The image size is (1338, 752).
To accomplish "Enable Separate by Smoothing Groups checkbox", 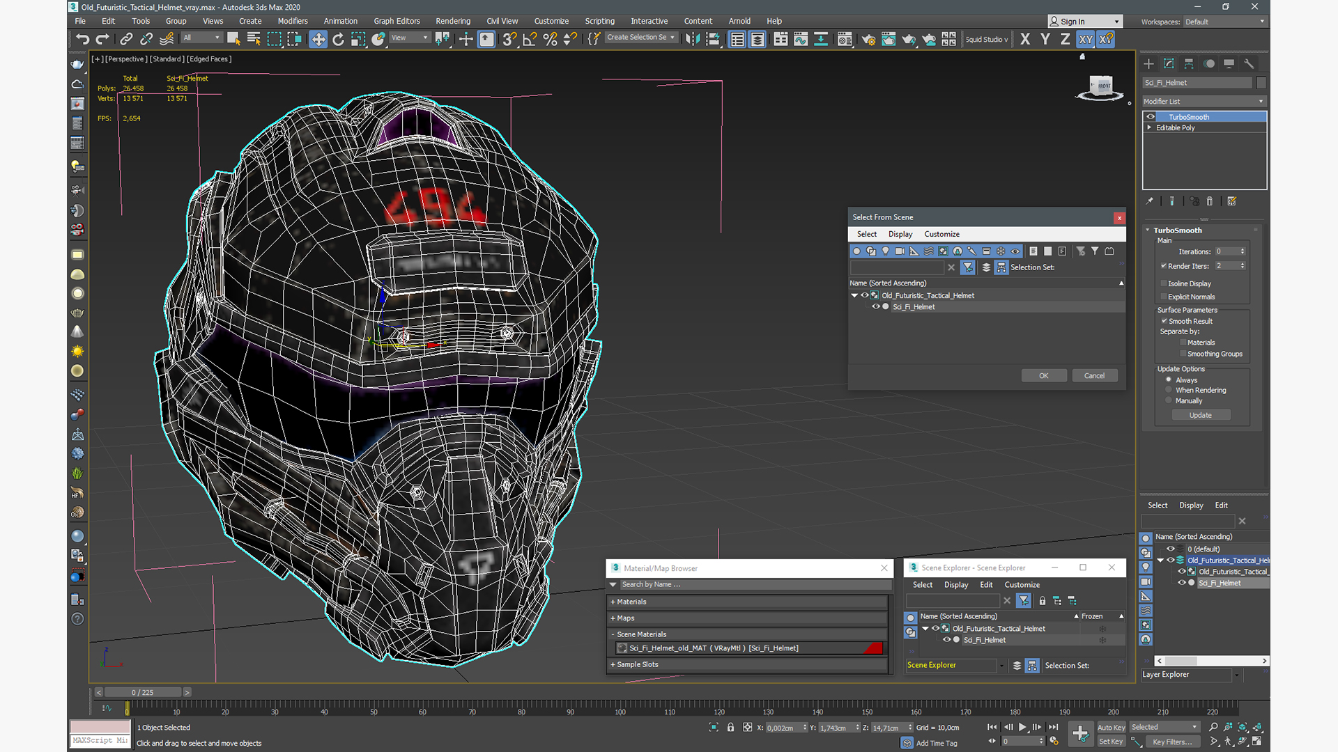I will pyautogui.click(x=1183, y=354).
